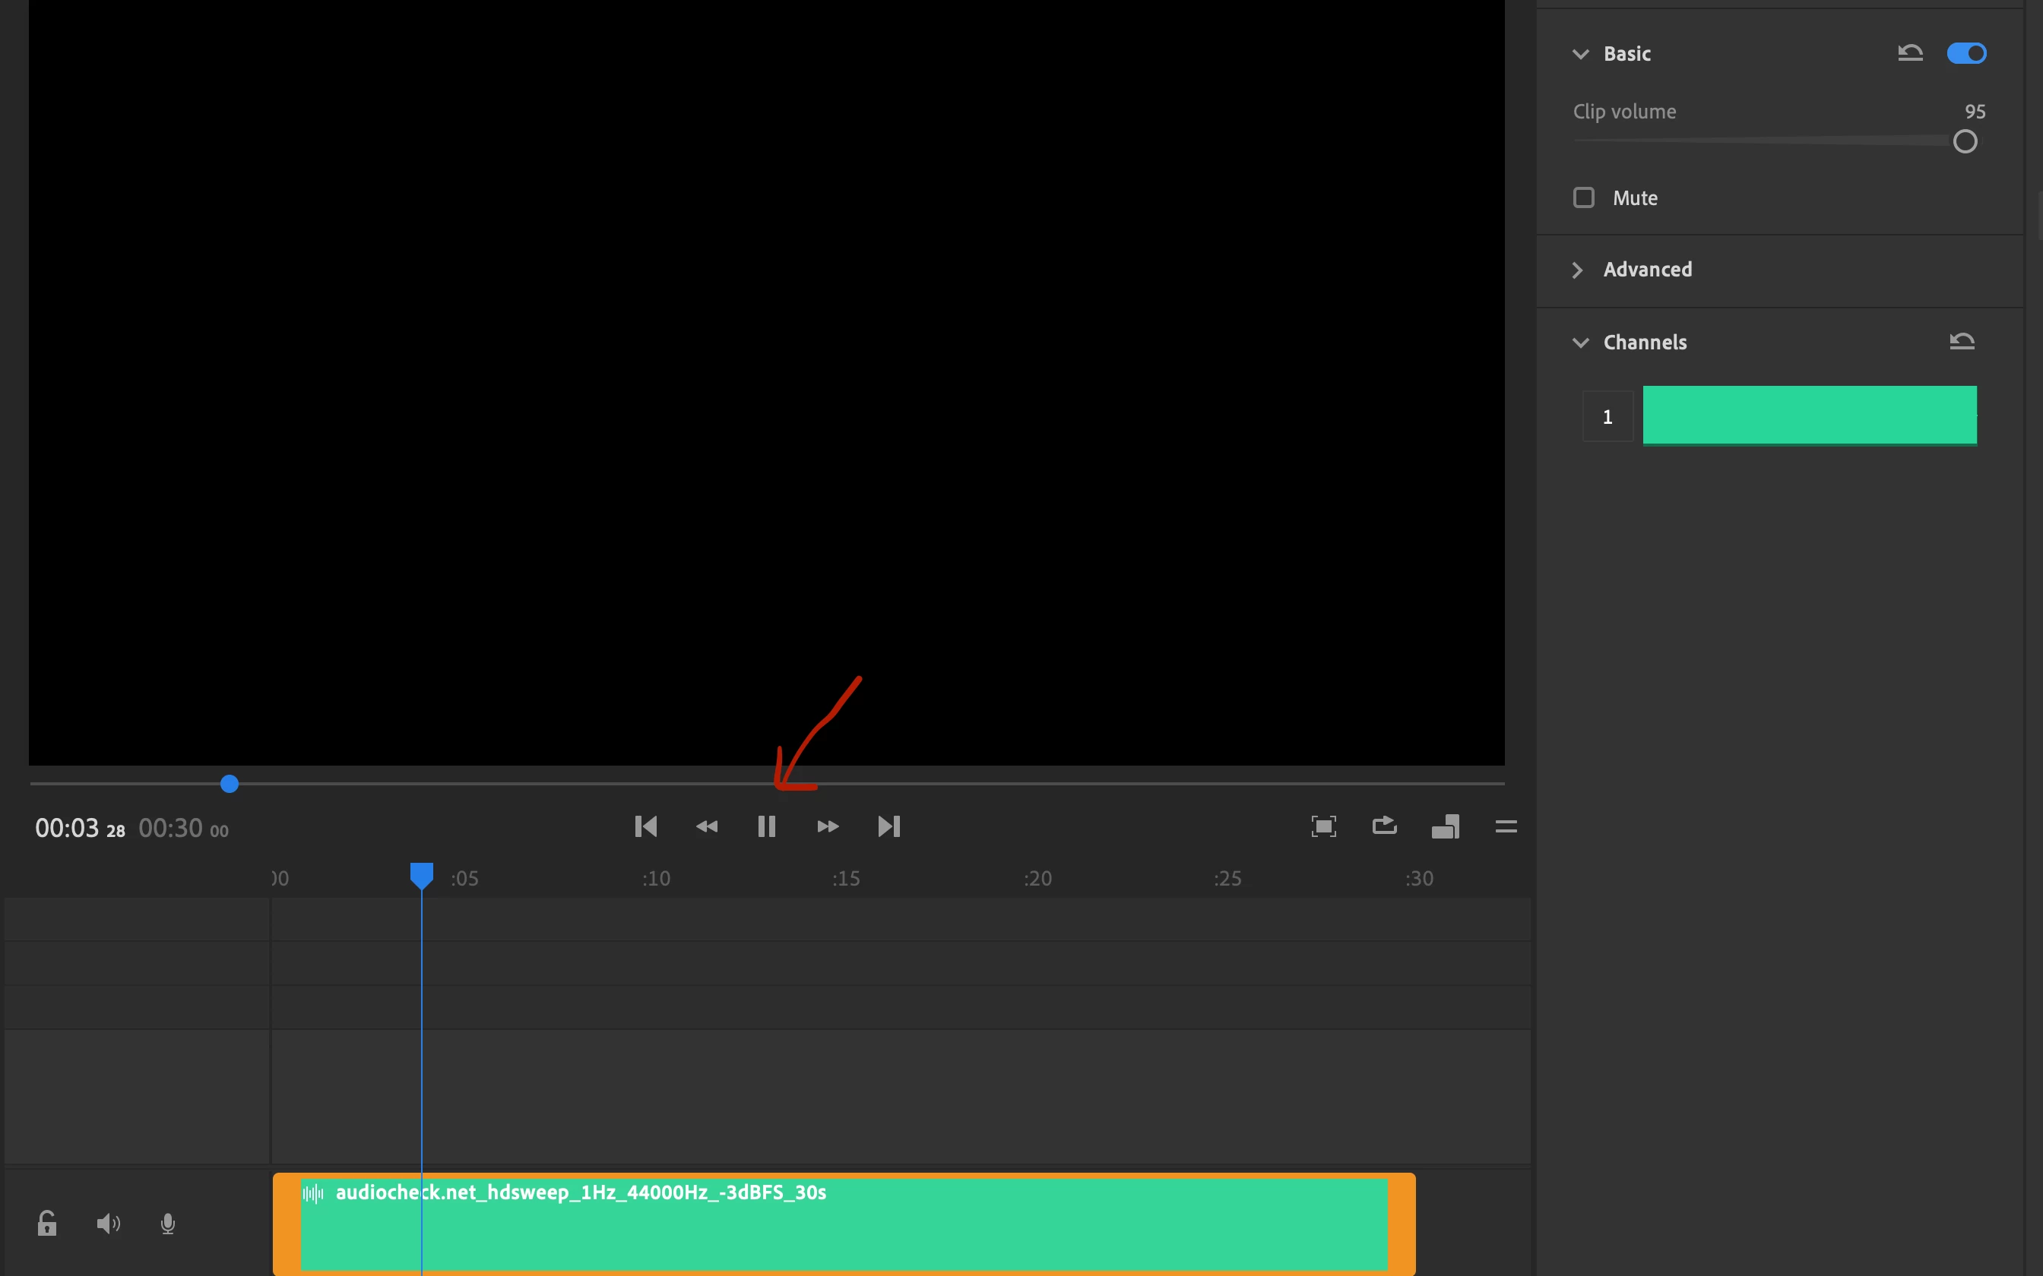Open the playback quality icon
This screenshot has height=1276, width=2043.
click(x=1446, y=826)
